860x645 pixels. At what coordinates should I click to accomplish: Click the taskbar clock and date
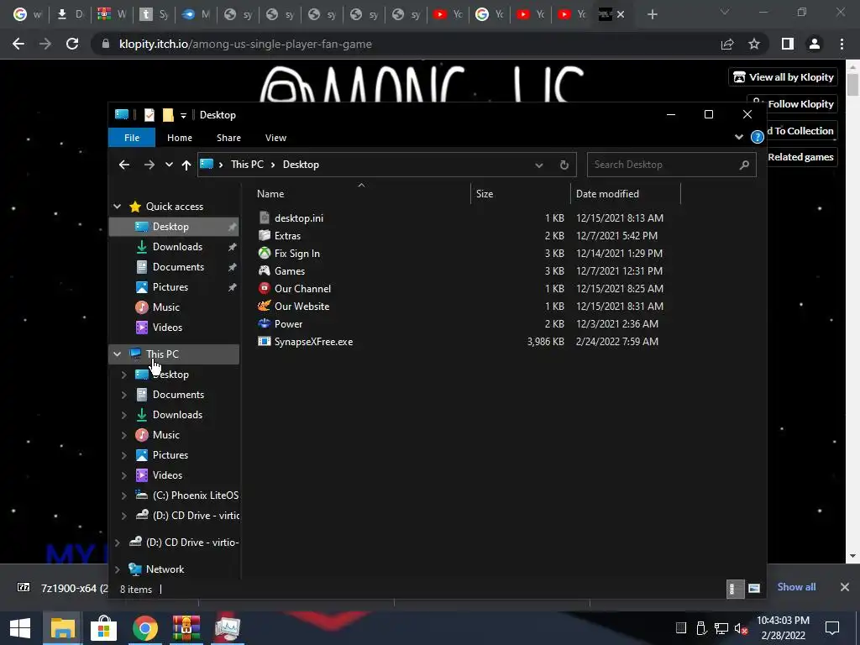tap(783, 628)
